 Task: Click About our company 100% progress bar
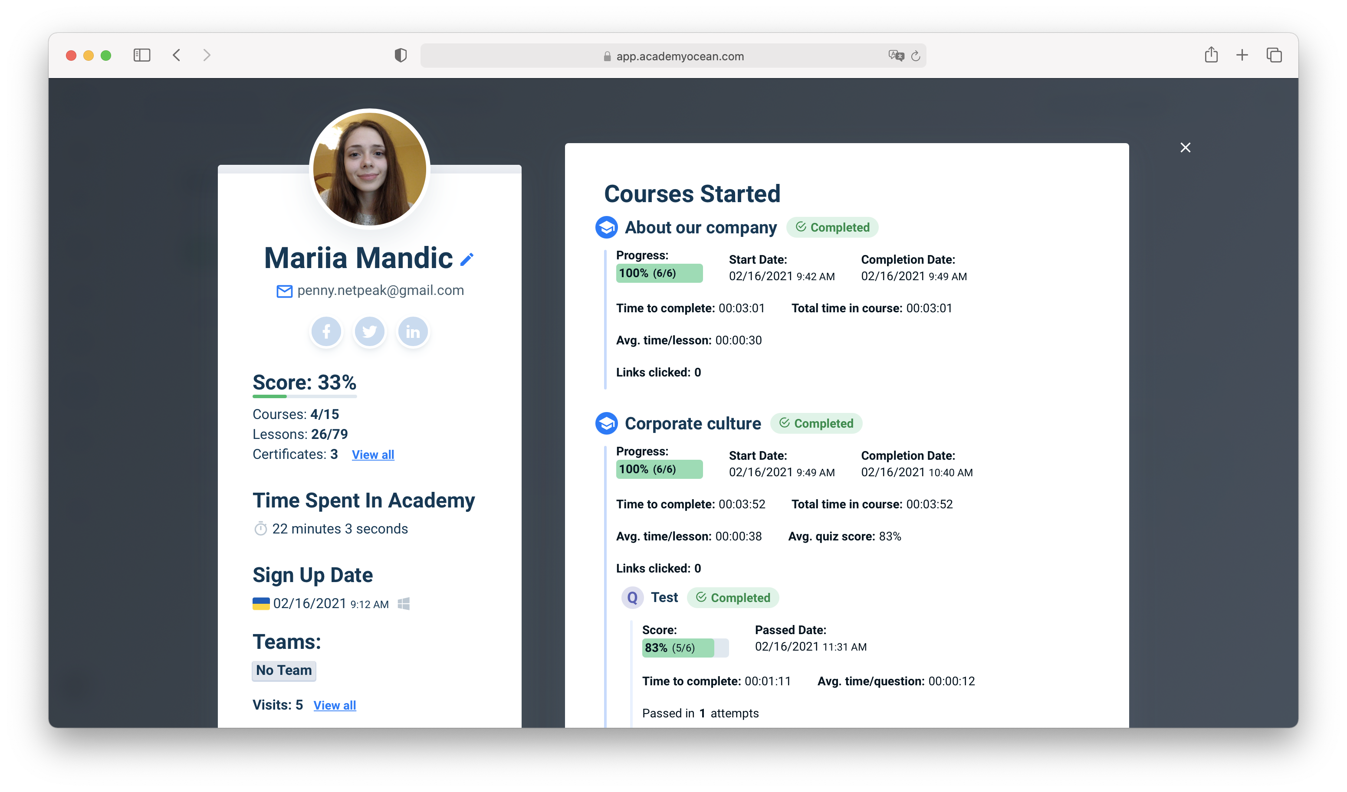tap(659, 273)
